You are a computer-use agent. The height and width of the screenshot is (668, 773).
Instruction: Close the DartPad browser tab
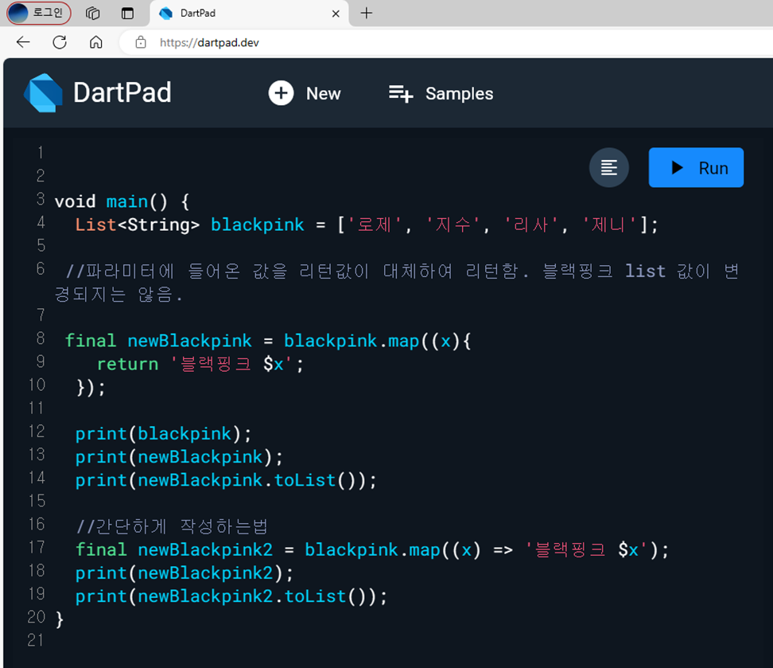[336, 14]
